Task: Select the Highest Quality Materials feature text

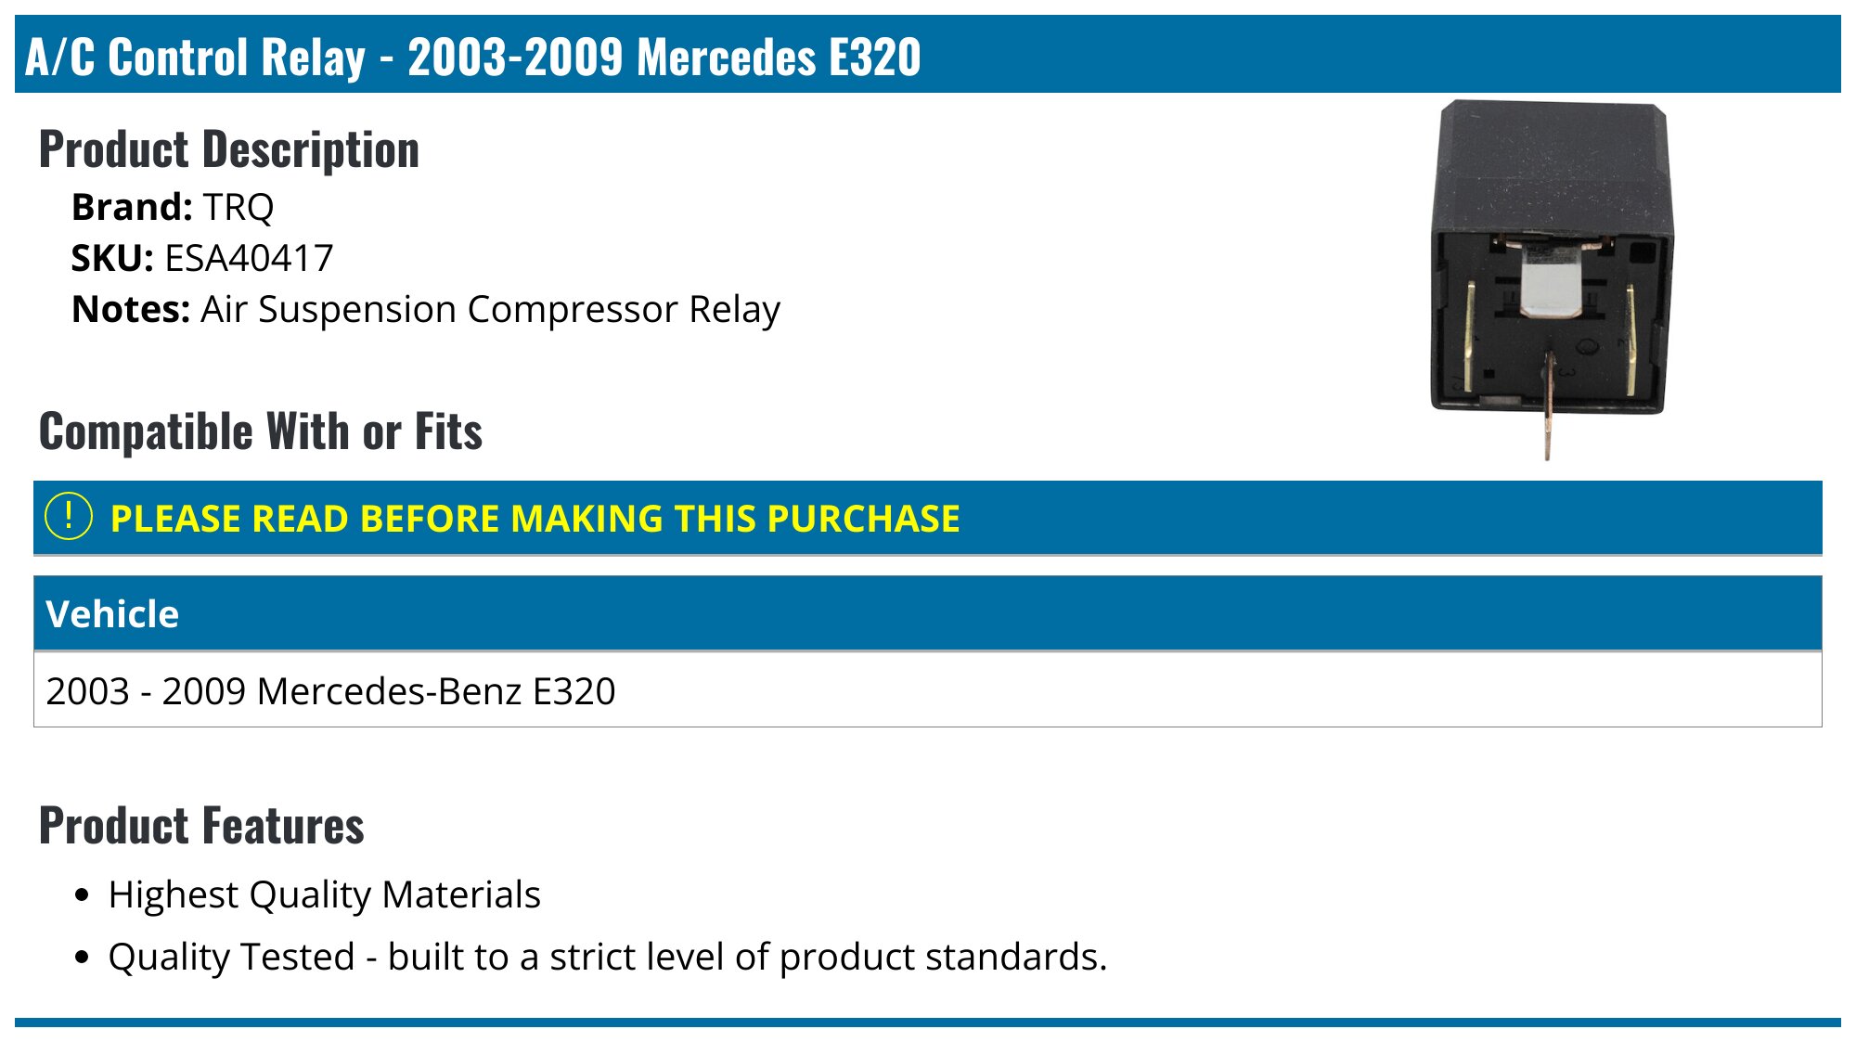Action: 324,894
